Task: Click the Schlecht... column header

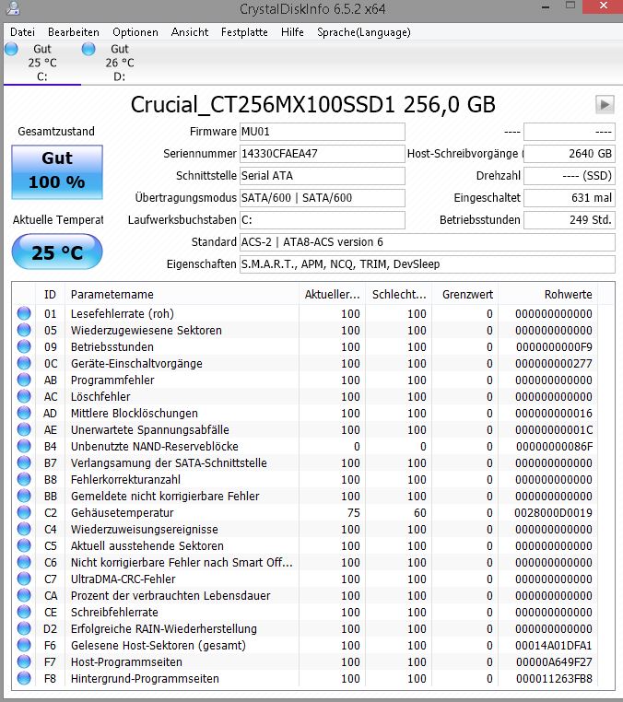Action: pyautogui.click(x=399, y=294)
